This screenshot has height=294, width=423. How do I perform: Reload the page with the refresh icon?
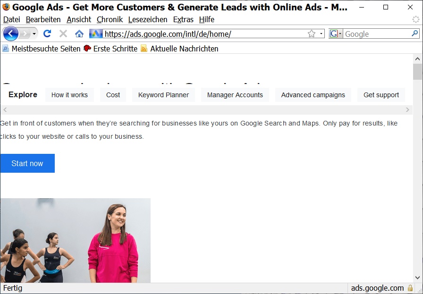[x=47, y=34]
